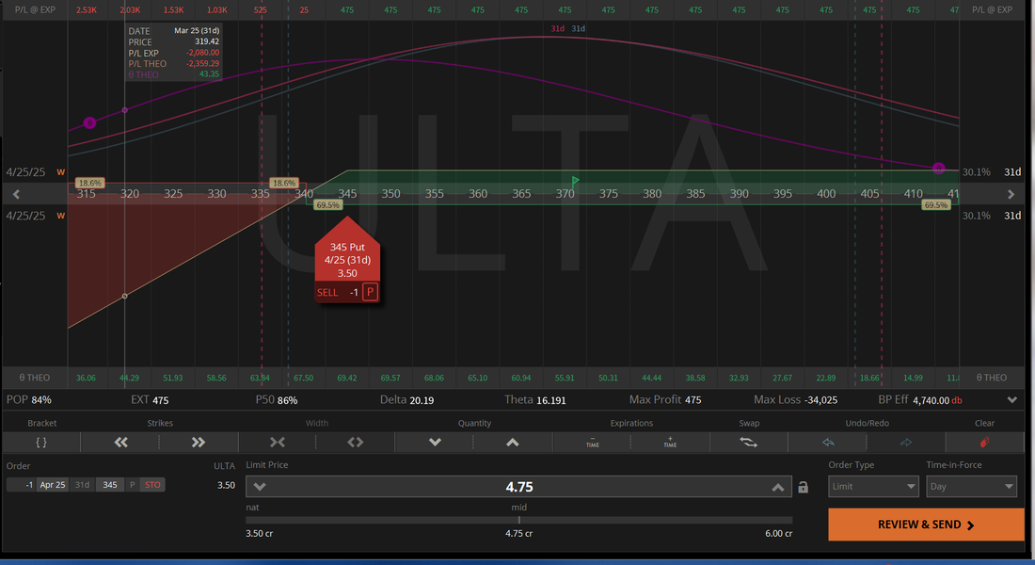Toggle the STO action in the order row
Viewport: 1035px width, 565px height.
coord(152,485)
